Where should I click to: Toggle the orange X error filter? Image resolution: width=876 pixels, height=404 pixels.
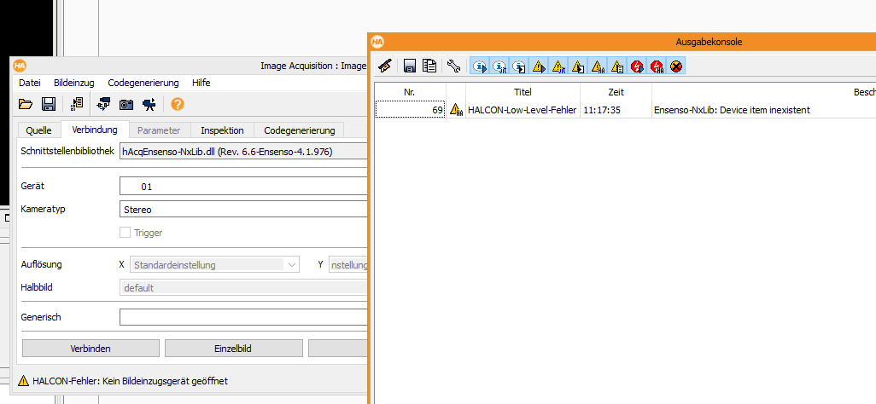[x=676, y=66]
